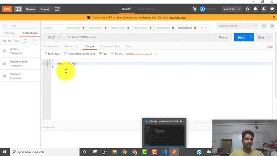
Task: Add a new request tab with plus
Action: click(x=202, y=28)
